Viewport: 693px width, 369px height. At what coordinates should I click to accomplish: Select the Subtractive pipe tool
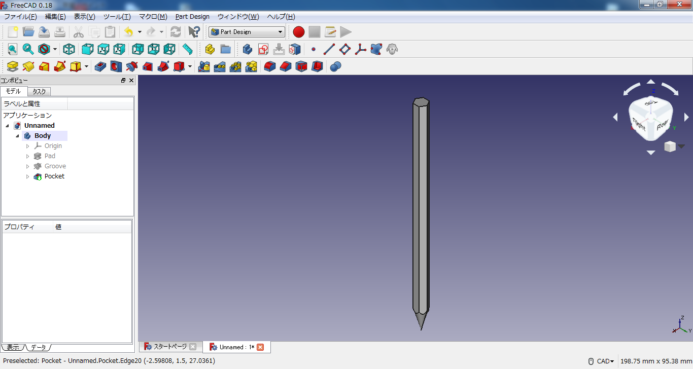(163, 66)
